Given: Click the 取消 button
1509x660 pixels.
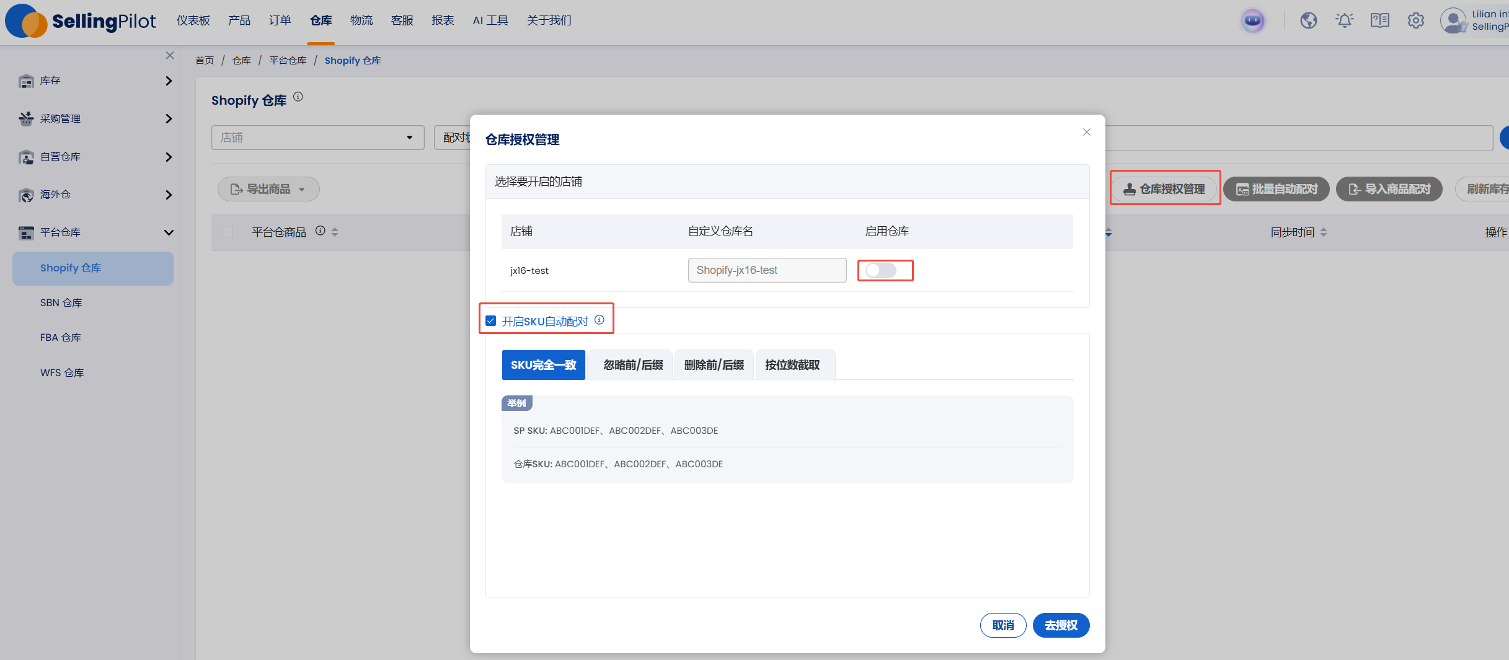Looking at the screenshot, I should click(1002, 625).
